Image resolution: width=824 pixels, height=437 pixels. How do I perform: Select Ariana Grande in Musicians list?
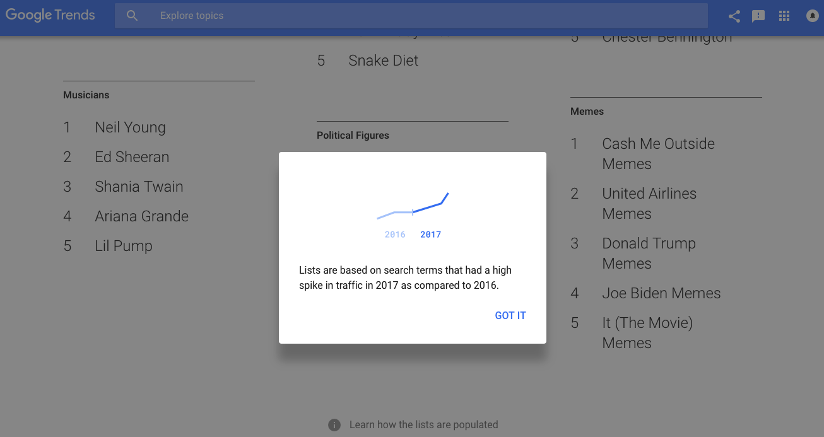141,216
